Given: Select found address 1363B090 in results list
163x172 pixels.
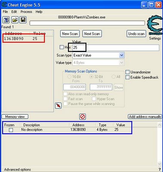Looking at the screenshot, I should pos(14,39).
